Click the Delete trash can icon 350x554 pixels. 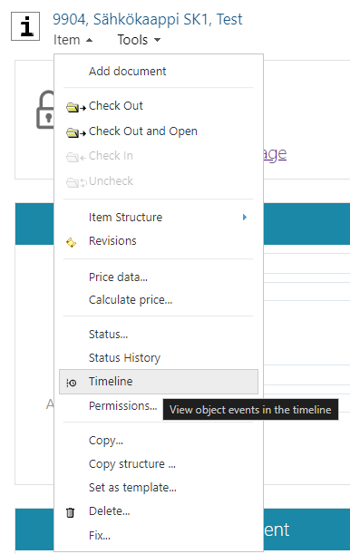pos(71,512)
